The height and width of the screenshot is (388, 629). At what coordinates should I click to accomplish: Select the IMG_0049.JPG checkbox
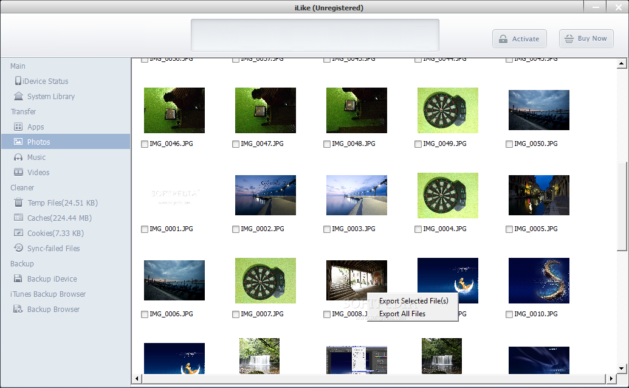pyautogui.click(x=418, y=144)
